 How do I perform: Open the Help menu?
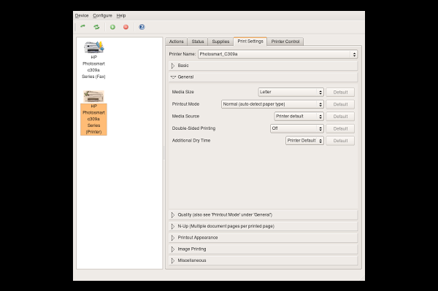tap(121, 15)
